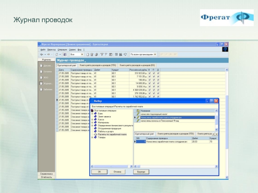Open the По всем организациям dropdown
This screenshot has height=193, width=258.
(155, 54)
